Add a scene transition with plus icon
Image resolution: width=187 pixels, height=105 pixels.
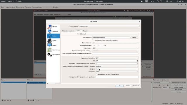tap(160, 85)
